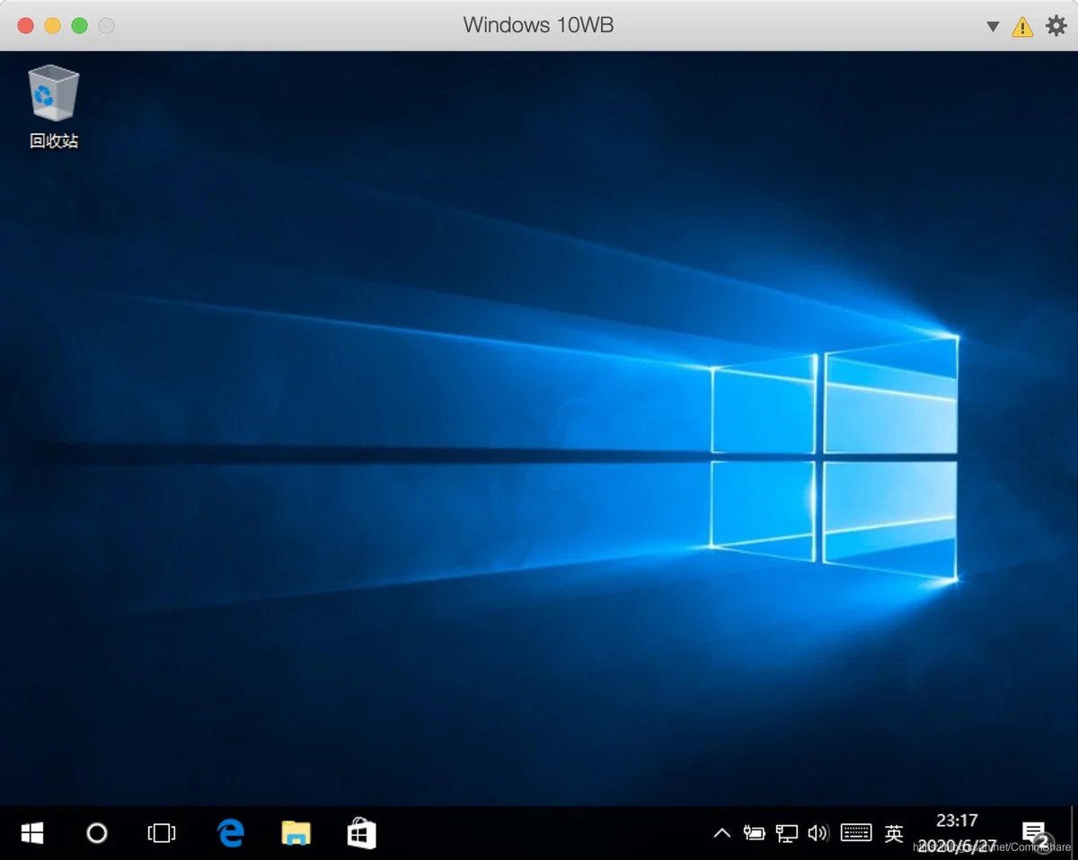Viewport: 1078px width, 860px height.
Task: Open the volume speaker control
Action: (817, 833)
